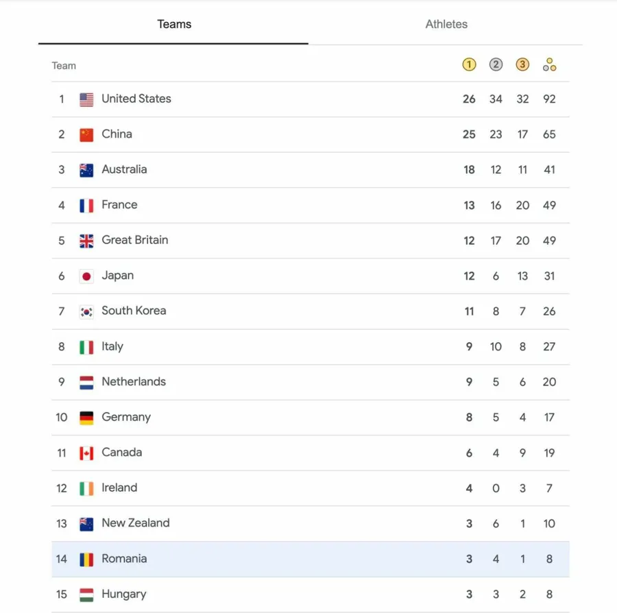Click the Netherlands team name

tap(134, 382)
